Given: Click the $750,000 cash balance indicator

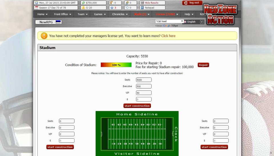Looking at the screenshot, I should pos(93,3).
